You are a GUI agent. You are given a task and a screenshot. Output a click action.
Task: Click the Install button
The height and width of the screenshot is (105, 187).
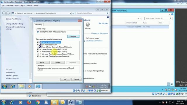[x=43, y=62]
